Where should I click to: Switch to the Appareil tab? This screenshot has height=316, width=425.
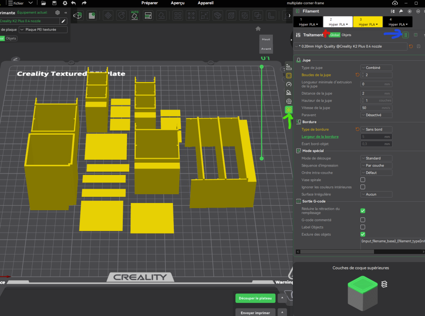coord(206,3)
